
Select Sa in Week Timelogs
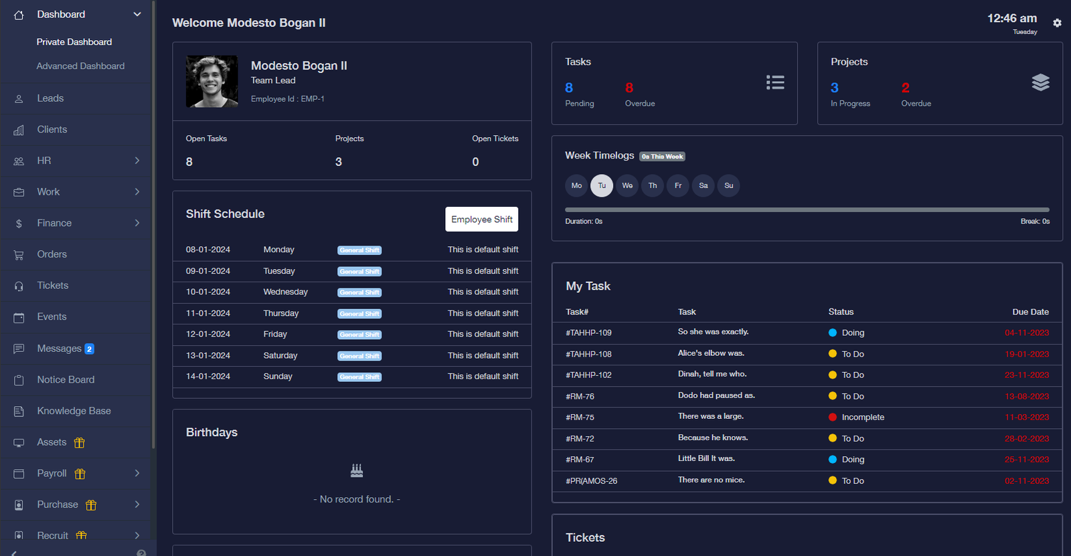coord(704,185)
